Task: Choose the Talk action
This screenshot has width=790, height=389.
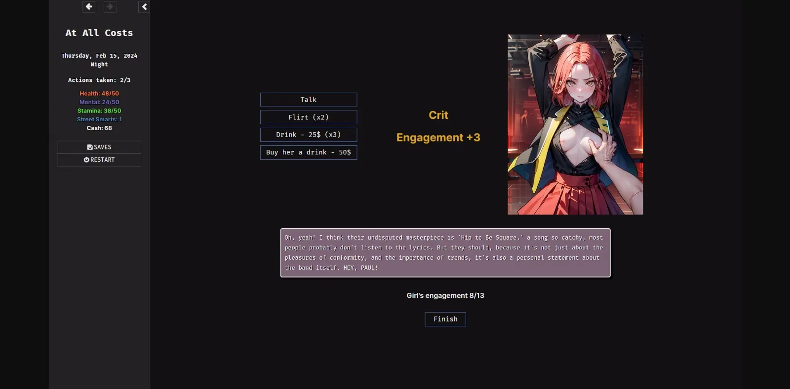Action: click(309, 100)
